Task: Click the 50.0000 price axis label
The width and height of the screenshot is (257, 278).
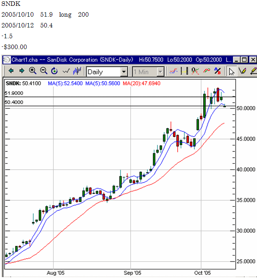Action: (x=246, y=108)
